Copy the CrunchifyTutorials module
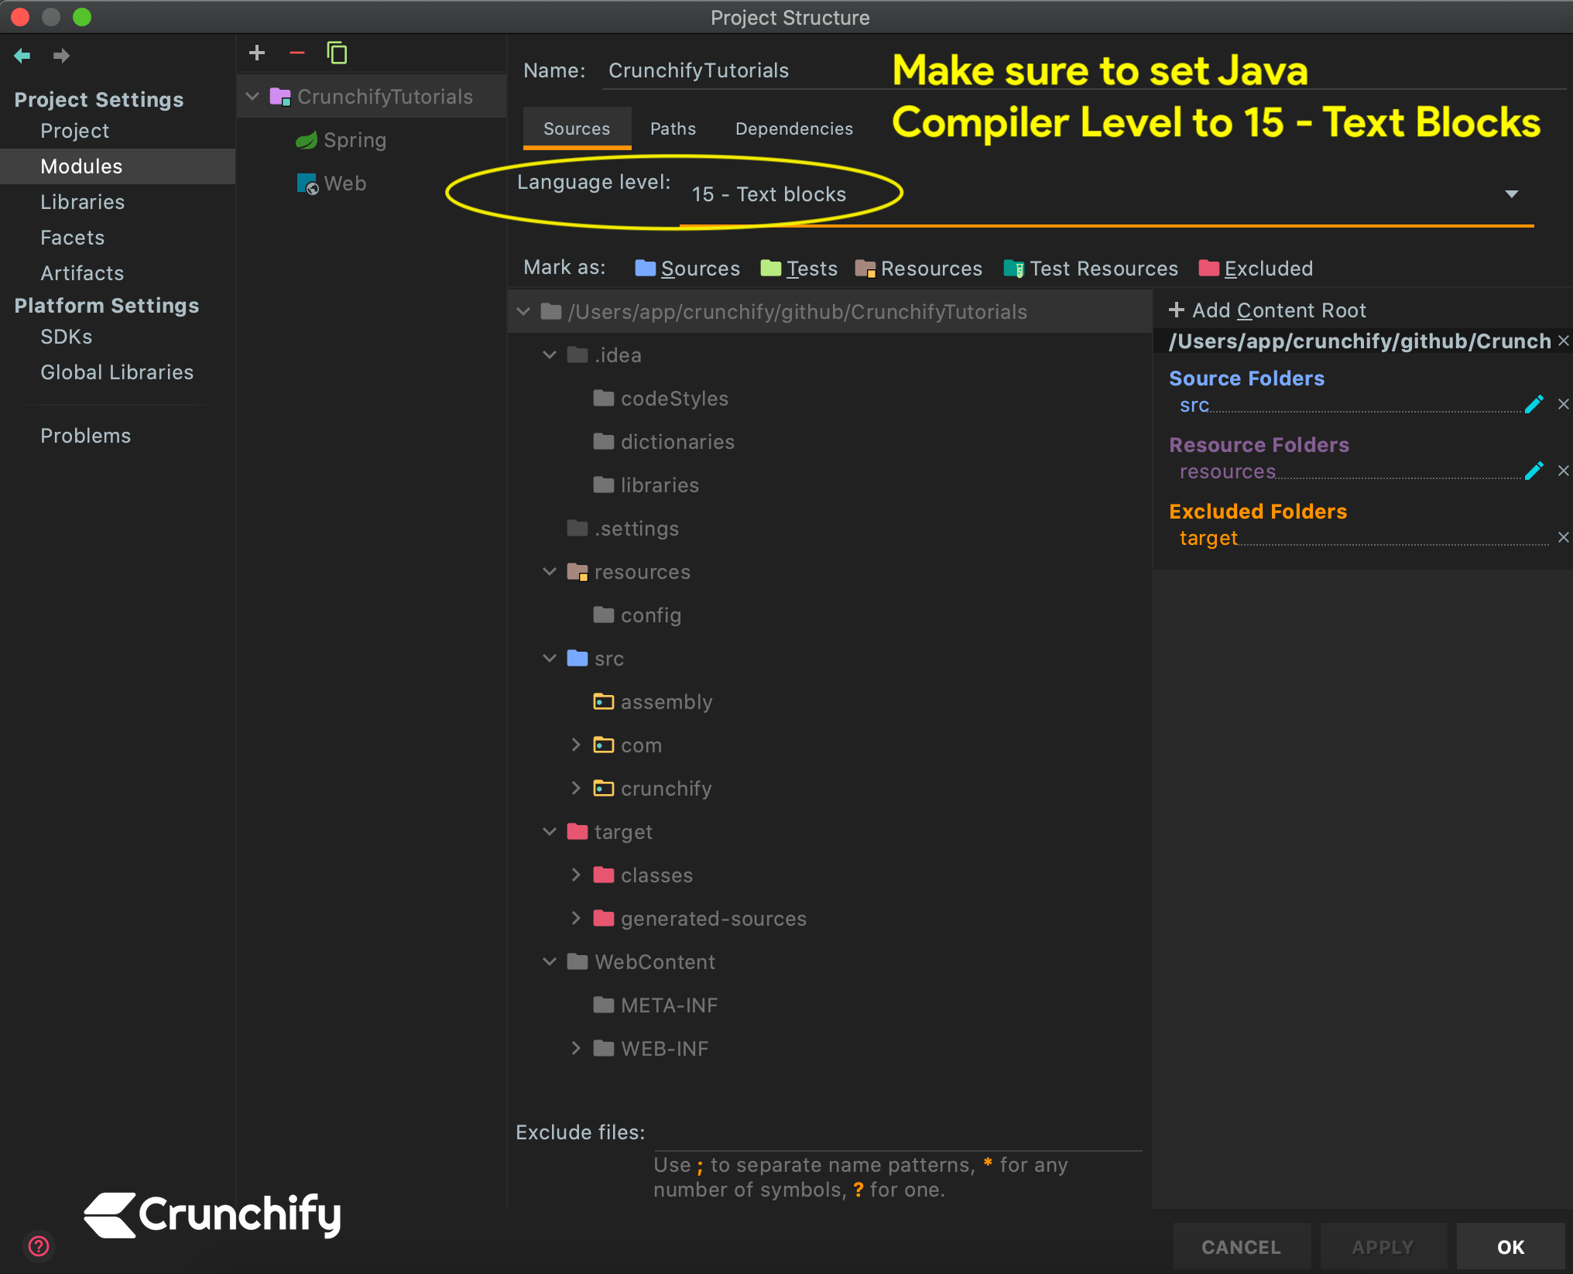 tap(338, 53)
